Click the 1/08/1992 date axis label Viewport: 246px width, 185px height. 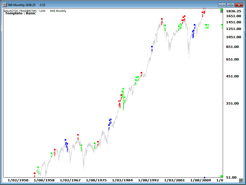(x=148, y=180)
